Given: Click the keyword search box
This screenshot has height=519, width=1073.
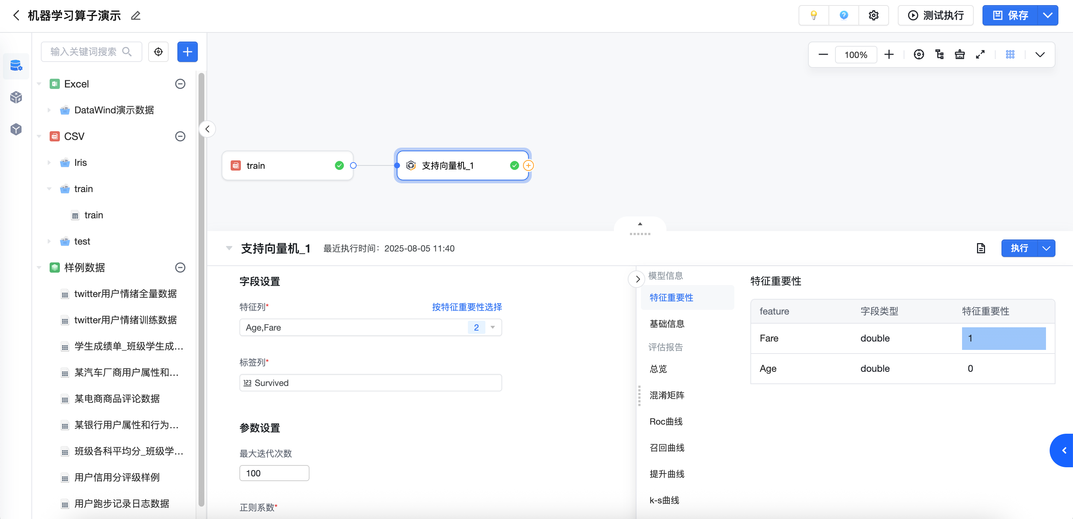Looking at the screenshot, I should coord(91,51).
